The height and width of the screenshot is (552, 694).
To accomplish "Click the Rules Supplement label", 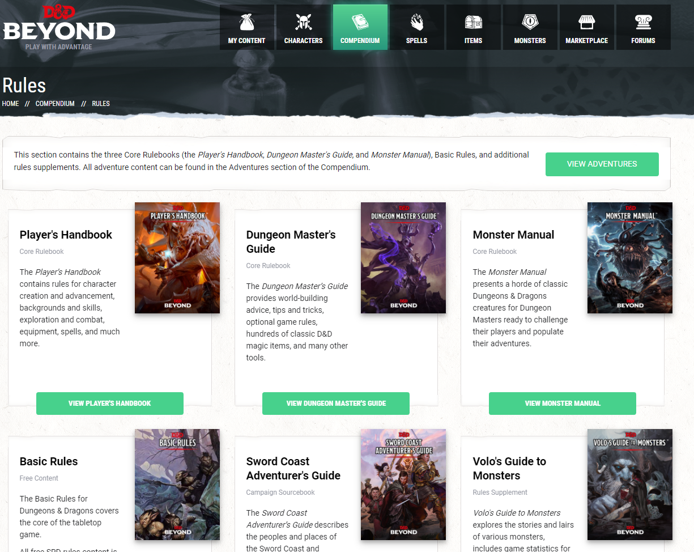I will point(500,492).
